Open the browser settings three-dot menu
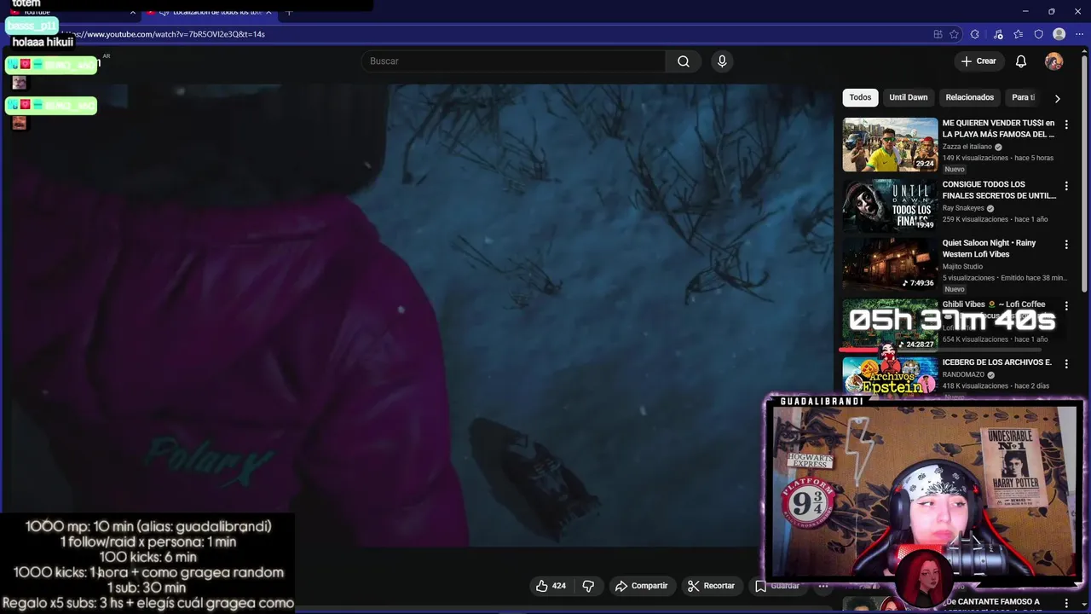The image size is (1091, 614). 1079,34
